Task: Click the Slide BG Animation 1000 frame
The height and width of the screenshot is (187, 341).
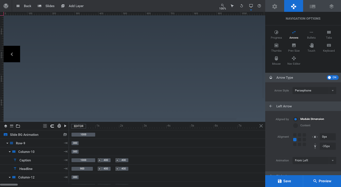Action: click(83, 134)
